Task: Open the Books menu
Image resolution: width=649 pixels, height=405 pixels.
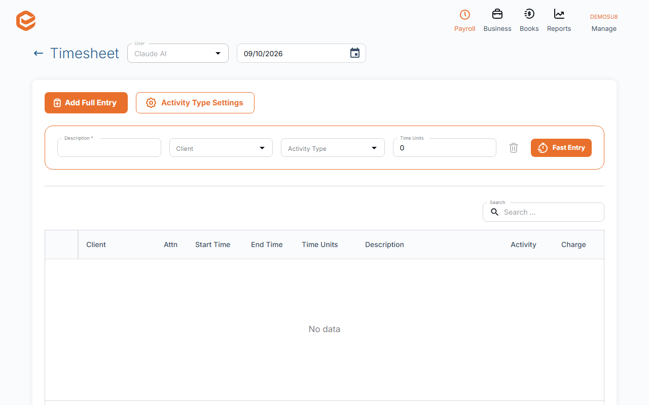Action: 529,21
